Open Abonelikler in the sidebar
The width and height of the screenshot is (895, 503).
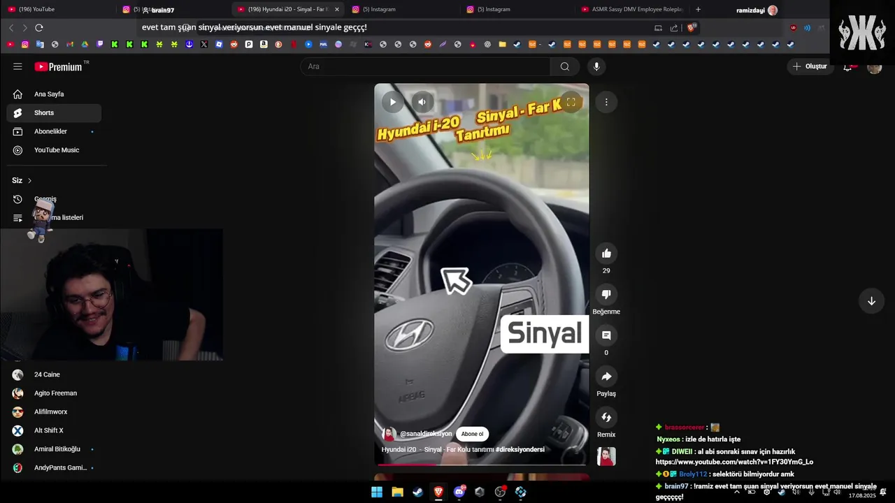coord(54,131)
